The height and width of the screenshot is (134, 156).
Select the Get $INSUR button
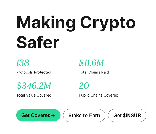(x=127, y=115)
